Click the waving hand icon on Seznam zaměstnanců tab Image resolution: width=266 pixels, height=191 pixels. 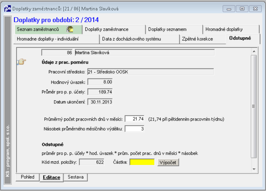tap(70, 29)
